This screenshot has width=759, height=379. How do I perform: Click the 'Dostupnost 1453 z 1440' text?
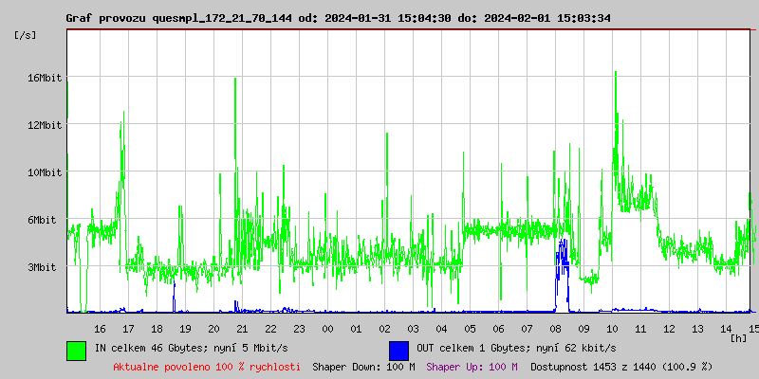(x=621, y=367)
